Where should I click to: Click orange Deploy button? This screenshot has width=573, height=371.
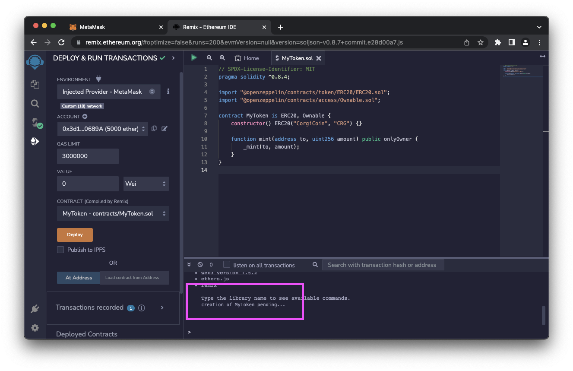click(75, 235)
